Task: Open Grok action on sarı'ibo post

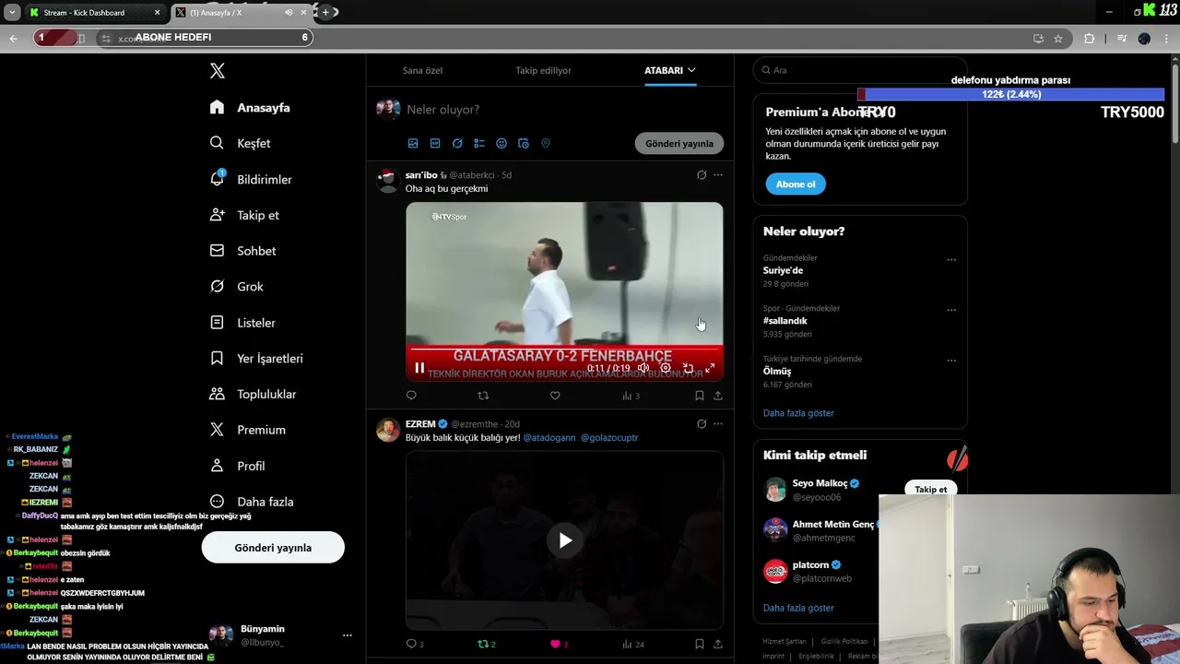Action: (x=702, y=174)
